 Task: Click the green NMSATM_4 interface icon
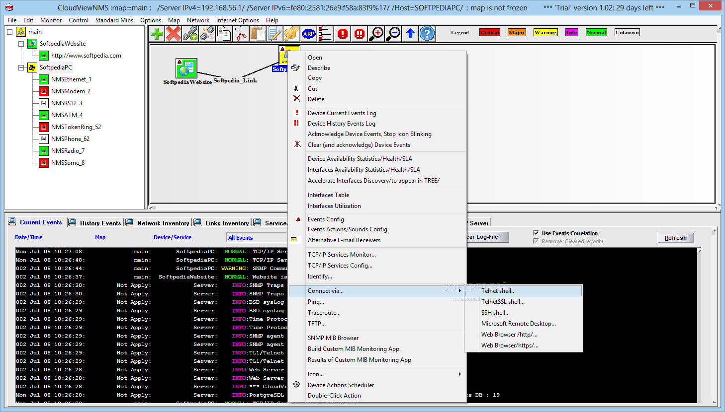coord(44,115)
